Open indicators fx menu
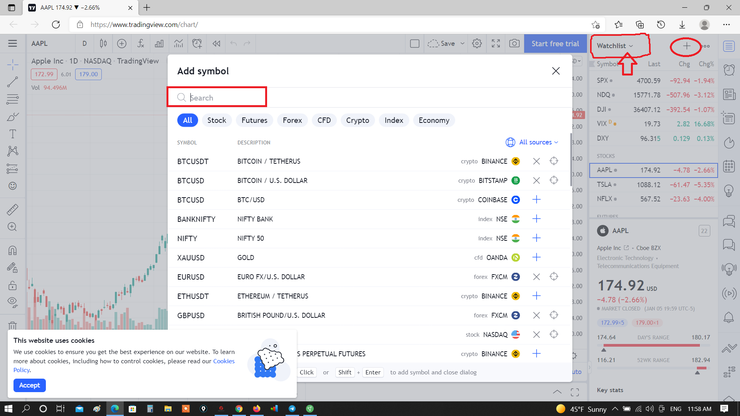740x416 pixels. click(140, 44)
